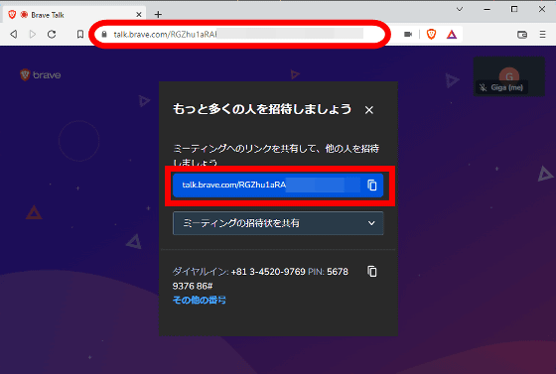Viewport: 556px width, 374px height.
Task: Close the invite people dialog
Action: (x=369, y=110)
